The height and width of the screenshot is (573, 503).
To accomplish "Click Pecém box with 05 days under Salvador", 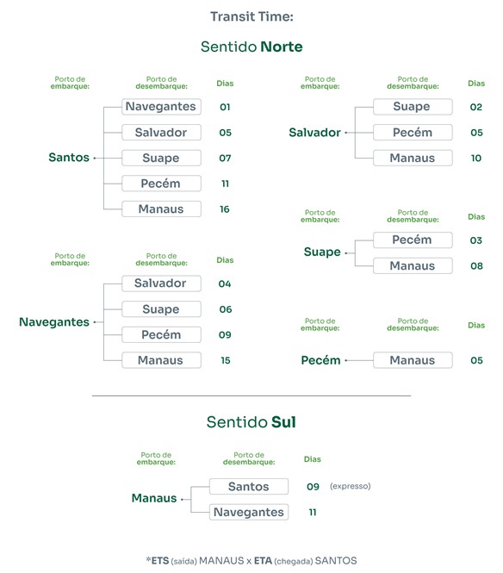I will (x=413, y=133).
